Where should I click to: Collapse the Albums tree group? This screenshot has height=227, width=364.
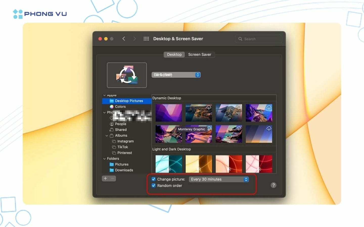(x=107, y=135)
